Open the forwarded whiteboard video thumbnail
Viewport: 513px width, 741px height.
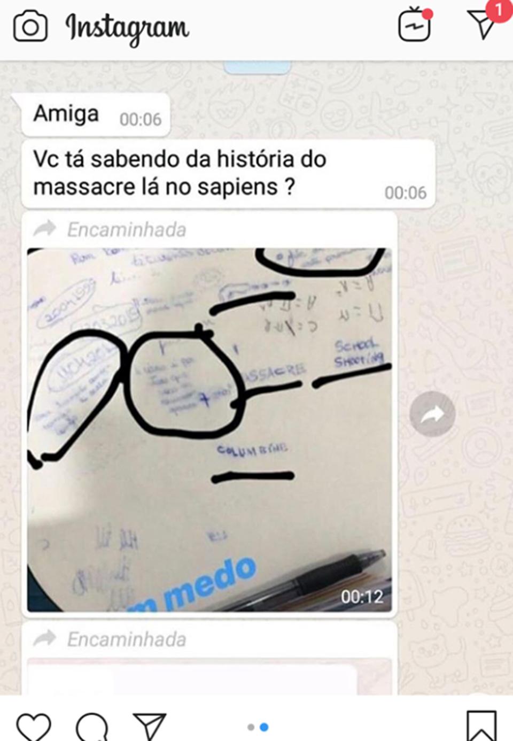[209, 430]
